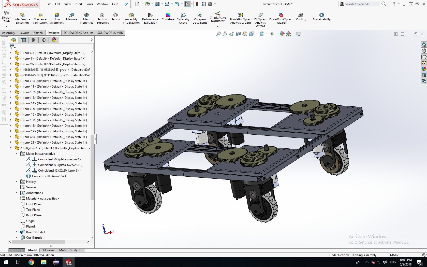Start Assembly Visualization

131,18
